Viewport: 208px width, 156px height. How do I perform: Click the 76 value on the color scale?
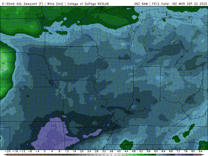pyautogui.click(x=186, y=151)
